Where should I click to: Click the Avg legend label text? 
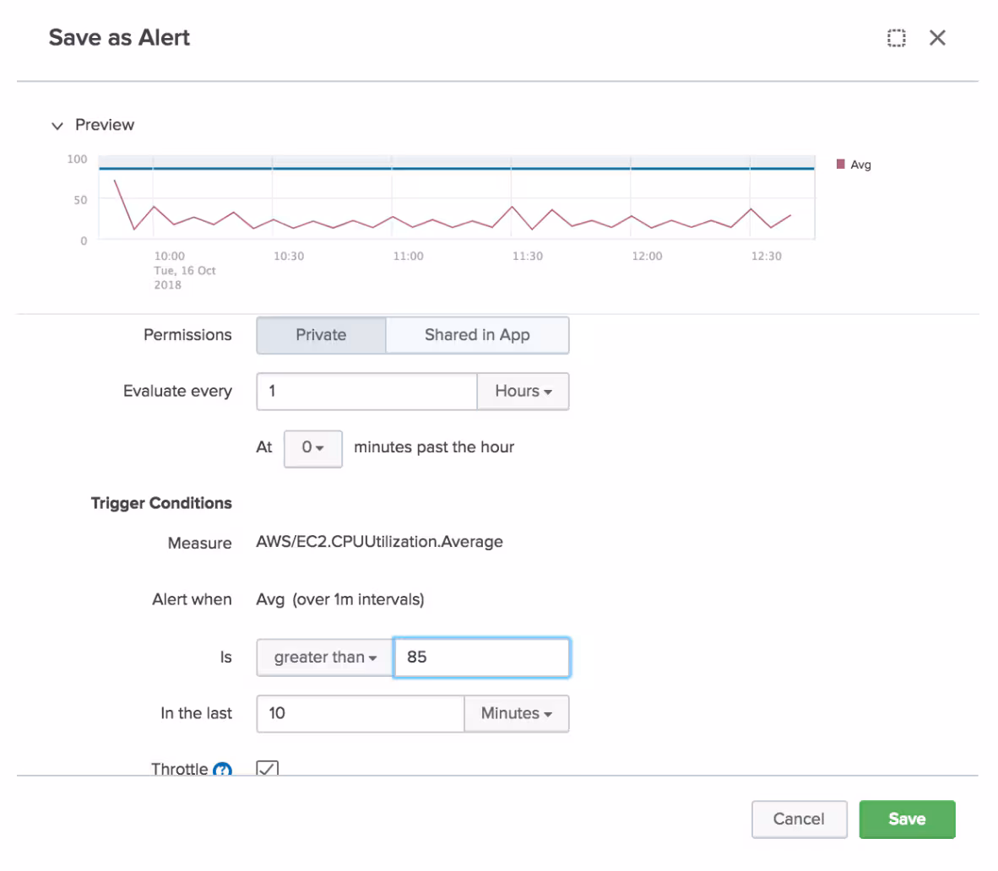click(860, 165)
